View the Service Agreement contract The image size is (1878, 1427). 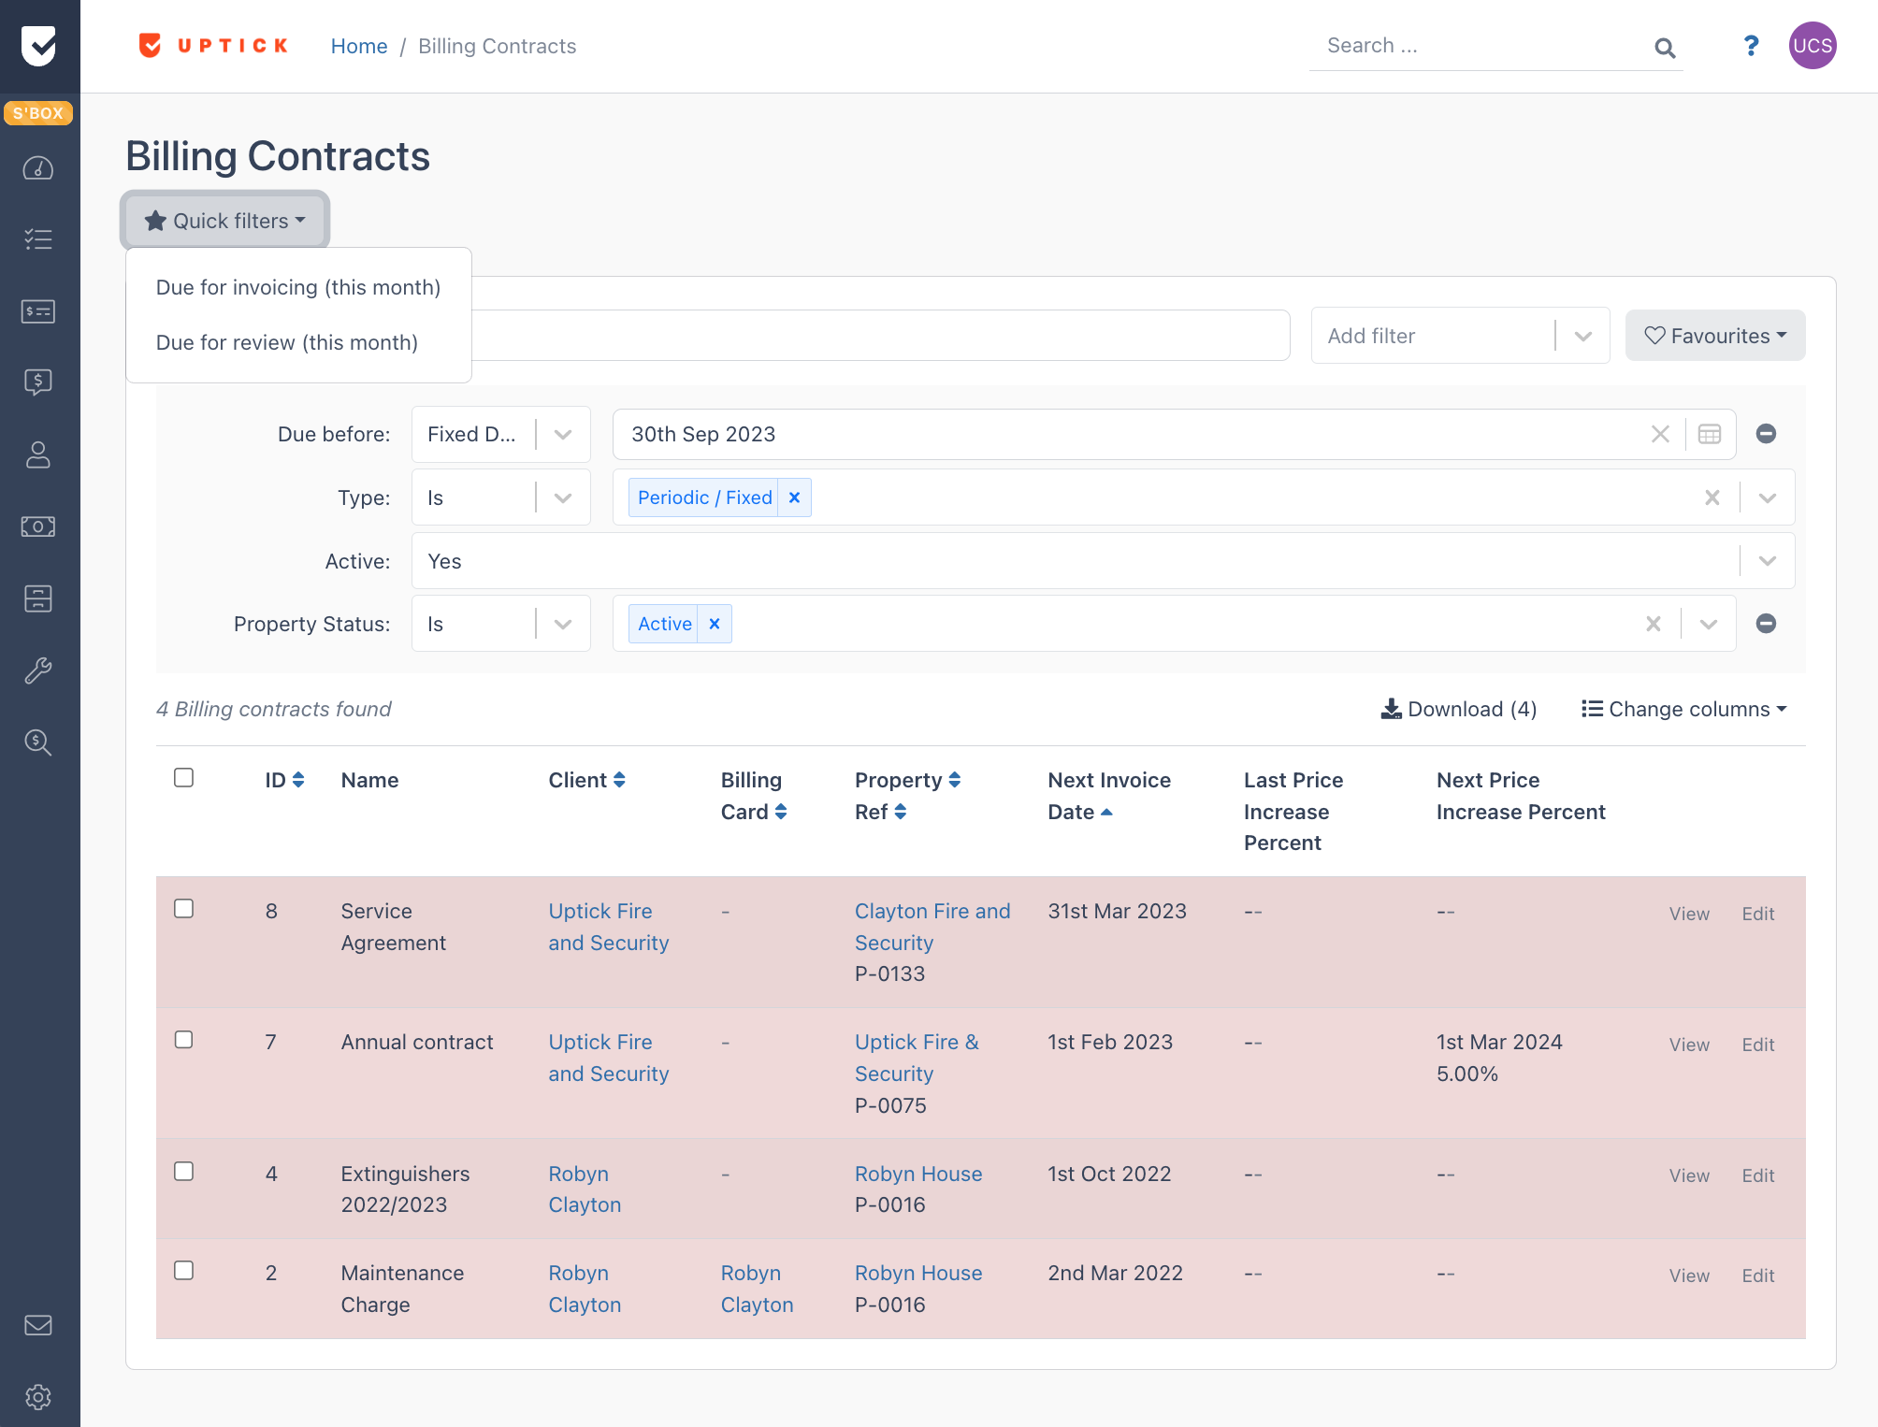tap(1689, 914)
